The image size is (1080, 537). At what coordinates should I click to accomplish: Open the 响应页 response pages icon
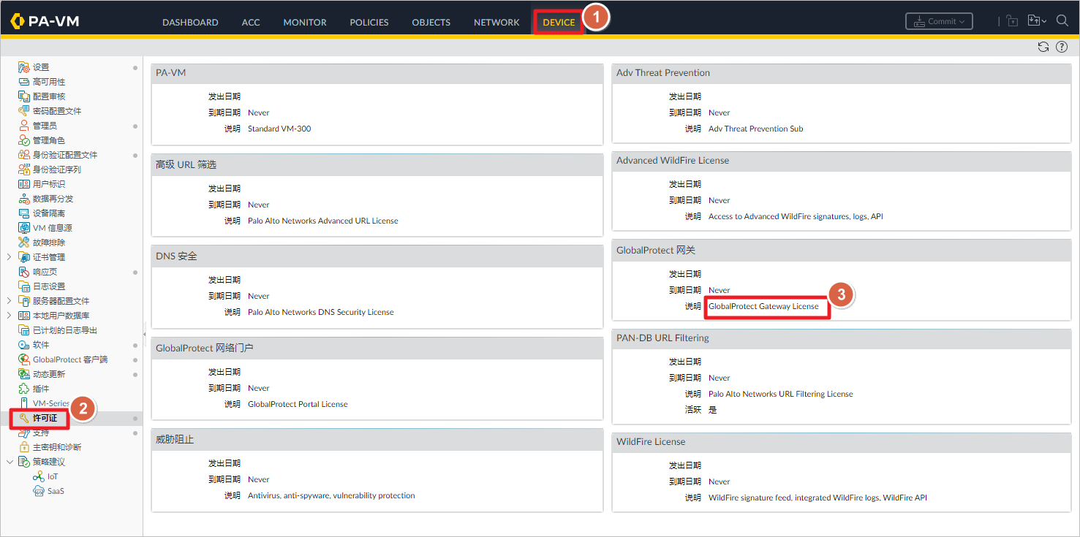click(24, 272)
